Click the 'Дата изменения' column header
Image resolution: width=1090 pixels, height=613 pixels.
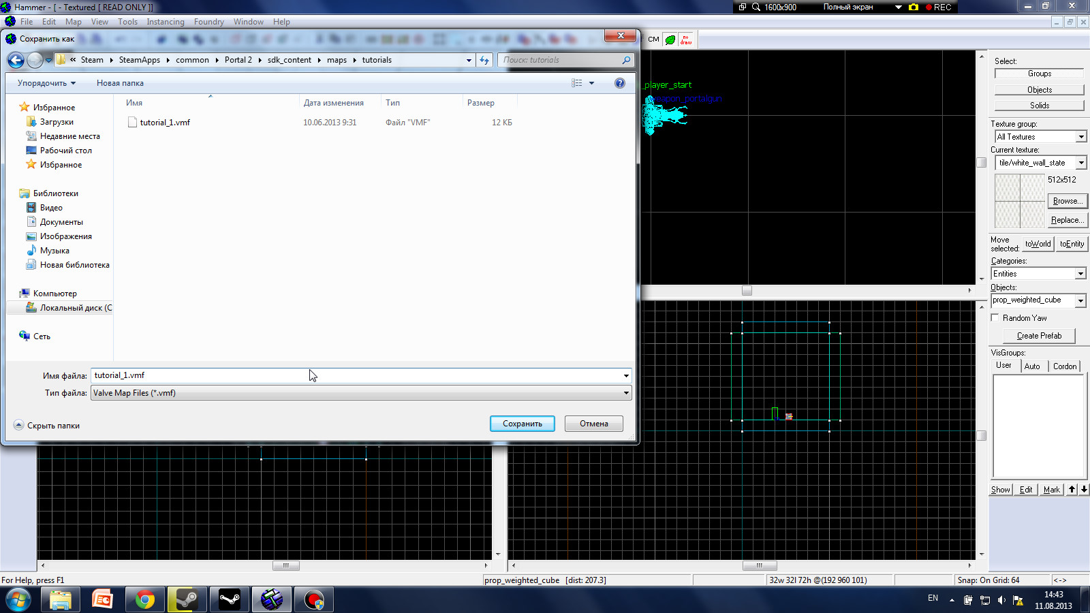tap(333, 103)
